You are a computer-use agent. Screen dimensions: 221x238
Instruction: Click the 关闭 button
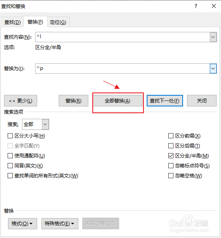click(x=202, y=100)
